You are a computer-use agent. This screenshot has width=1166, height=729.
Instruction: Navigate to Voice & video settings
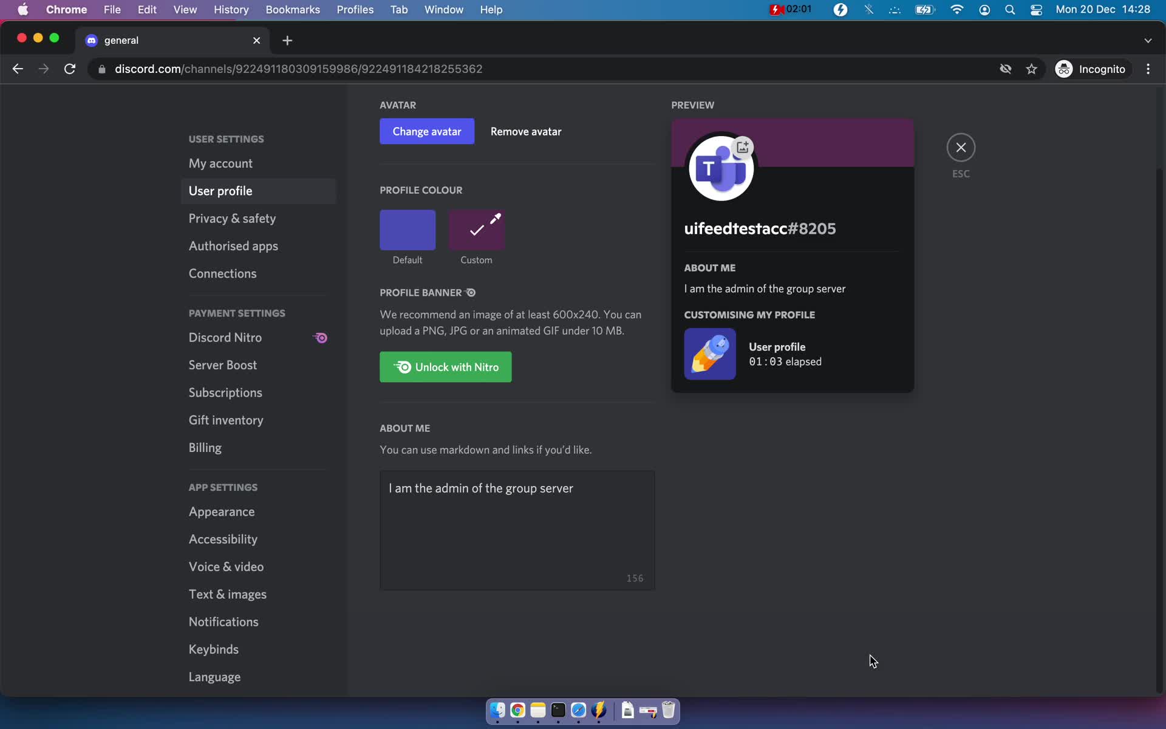click(x=226, y=567)
